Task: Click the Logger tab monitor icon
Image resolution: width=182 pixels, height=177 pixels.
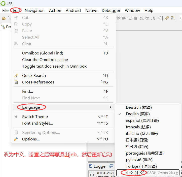Action: (x=91, y=166)
